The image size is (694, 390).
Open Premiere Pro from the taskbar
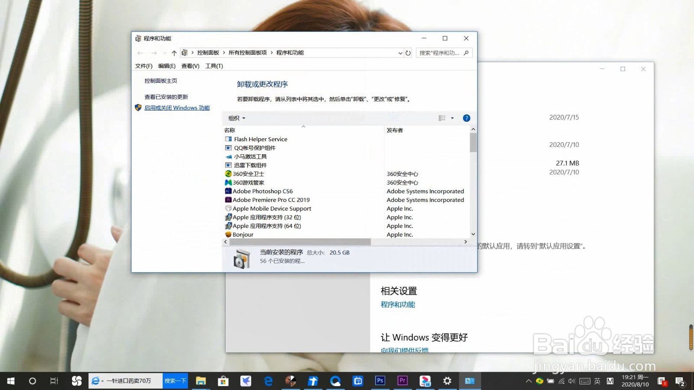403,381
